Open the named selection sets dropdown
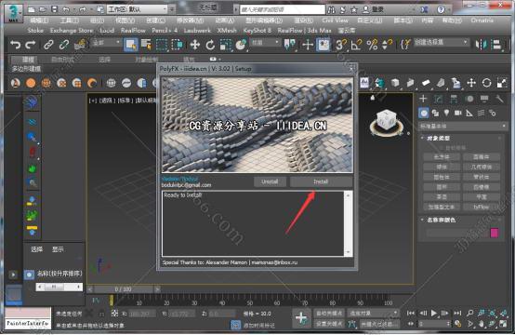Image resolution: width=515 pixels, height=335 pixels. (442, 43)
